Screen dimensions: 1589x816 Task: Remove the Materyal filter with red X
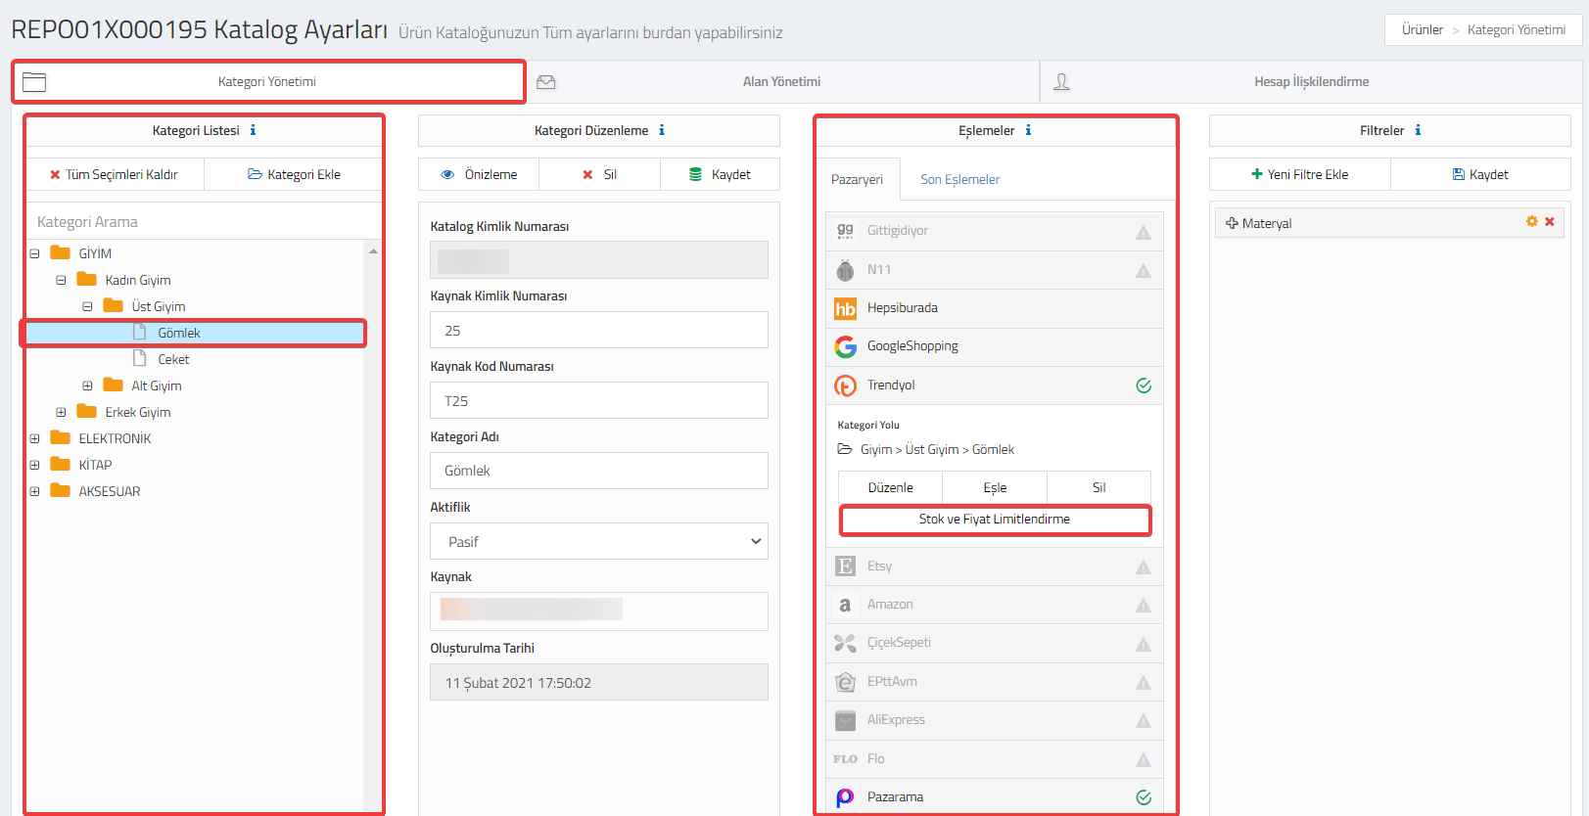pyautogui.click(x=1550, y=222)
